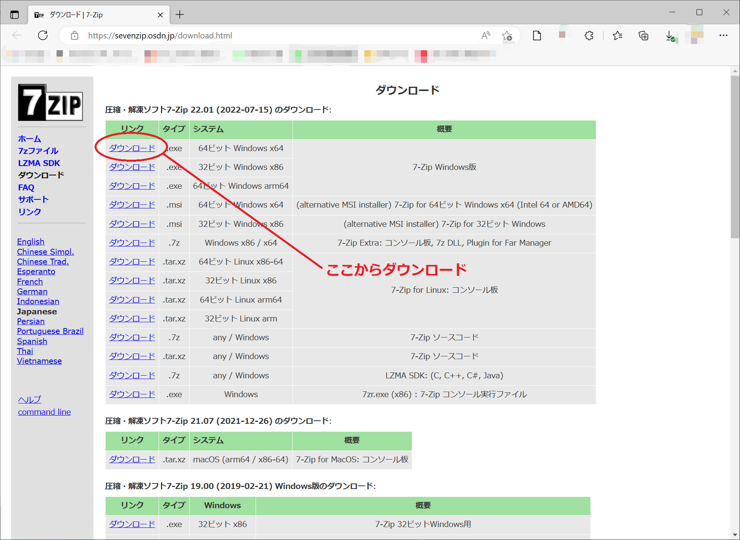Screen dimensions: 740x540
Task: Click the vertical scrollbar thumb
Action: tap(735, 157)
